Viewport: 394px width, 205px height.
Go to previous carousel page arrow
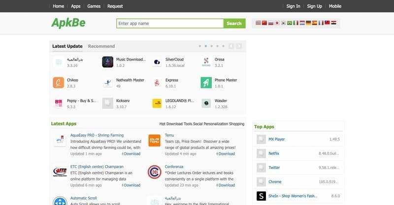click(x=231, y=46)
